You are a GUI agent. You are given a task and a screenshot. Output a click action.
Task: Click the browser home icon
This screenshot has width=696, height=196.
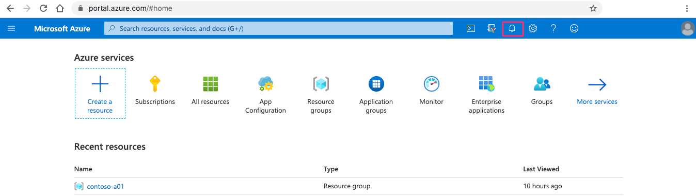click(x=60, y=8)
